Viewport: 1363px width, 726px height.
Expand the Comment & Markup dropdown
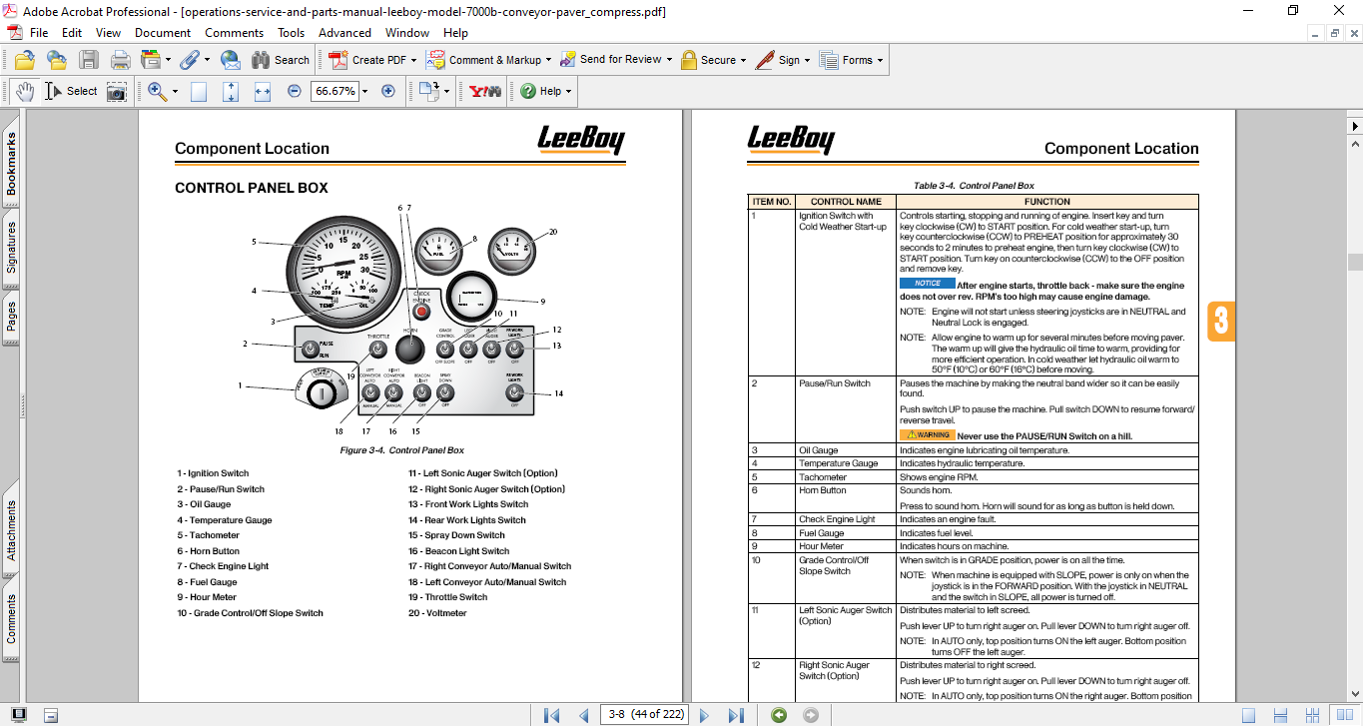tap(547, 60)
